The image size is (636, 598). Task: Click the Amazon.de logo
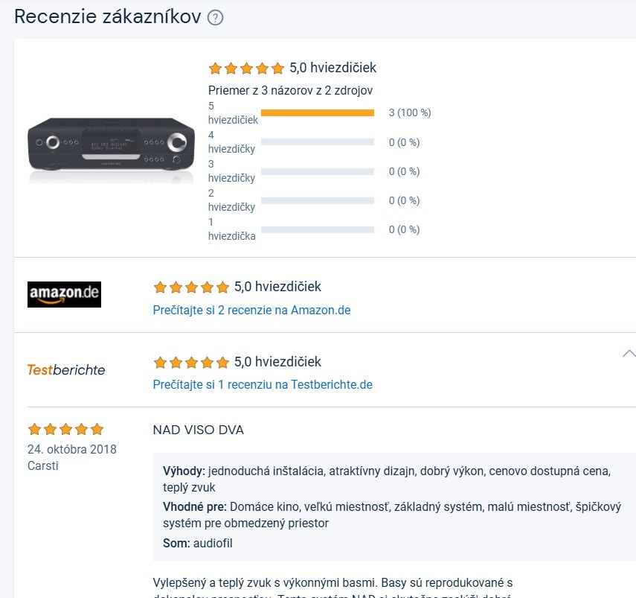64,294
